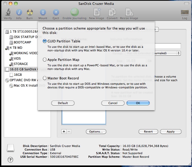Viewport: 192px width, 167px height.
Task: Click the Enable Journaling icon
Action: (74, 12)
